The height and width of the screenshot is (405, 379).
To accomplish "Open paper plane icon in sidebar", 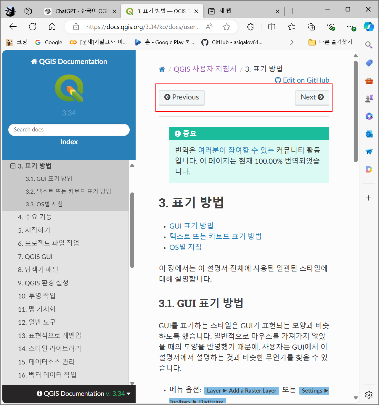I will [x=369, y=152].
